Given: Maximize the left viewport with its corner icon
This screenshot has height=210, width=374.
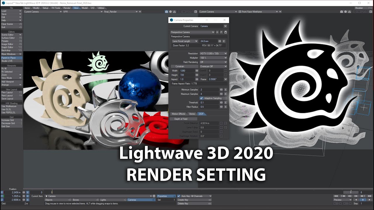Looking at the screenshot, I should pyautogui.click(x=196, y=12).
